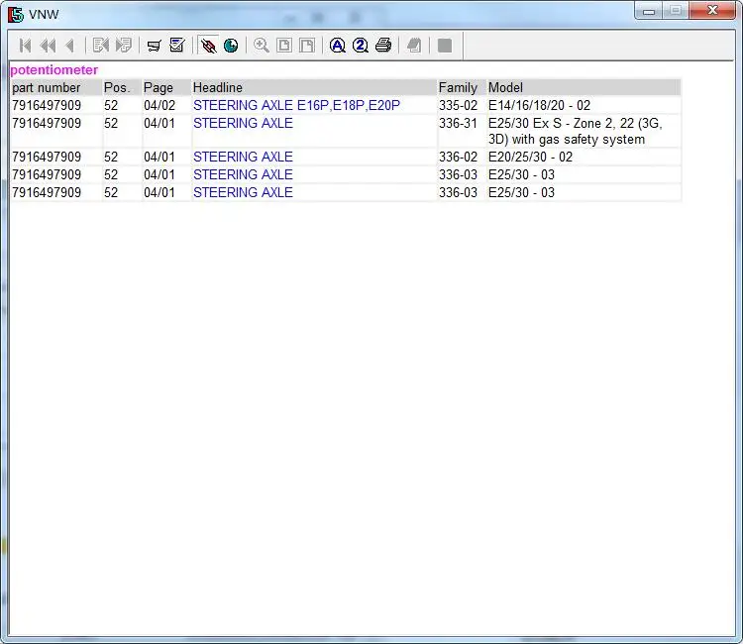Click the VNW application icon in title bar
This screenshot has width=743, height=644.
pyautogui.click(x=16, y=14)
